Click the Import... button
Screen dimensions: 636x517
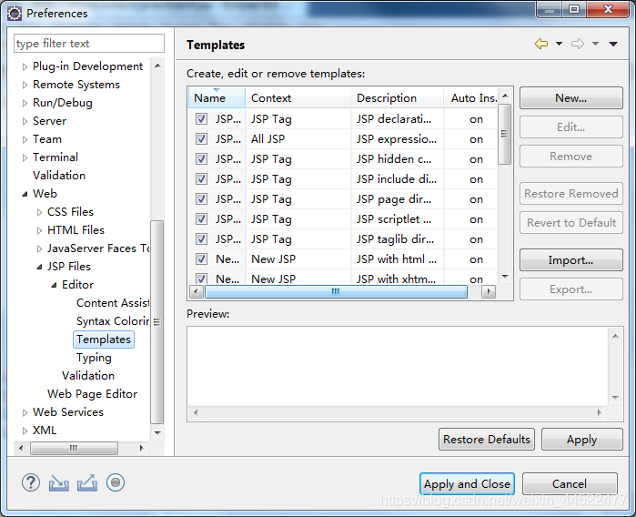(570, 260)
